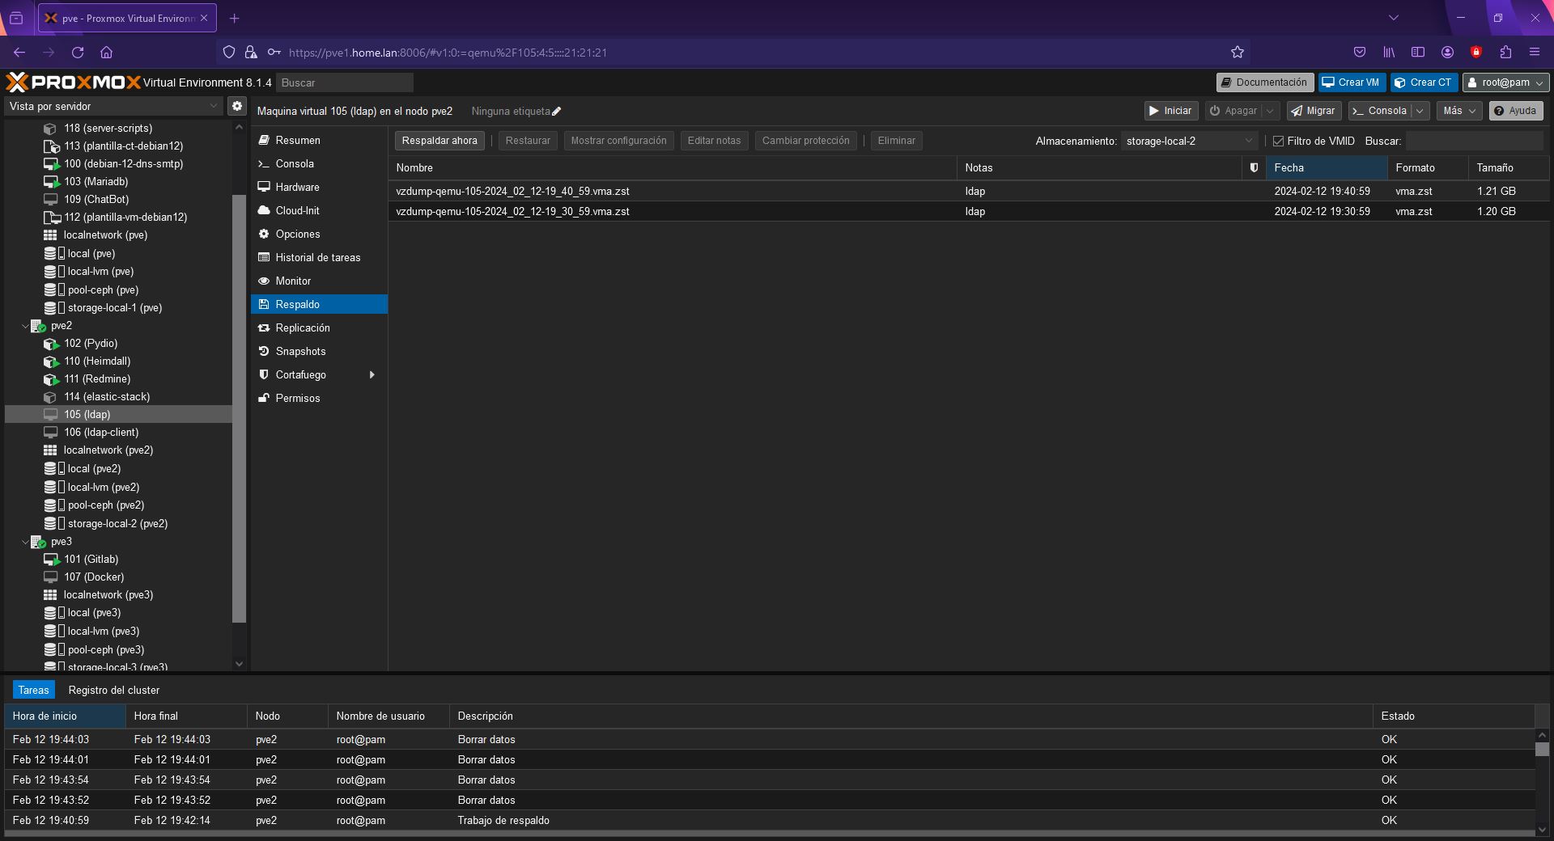Click the Firefox sidebar toggle icon
Viewport: 1554px width, 841px height.
(1418, 53)
